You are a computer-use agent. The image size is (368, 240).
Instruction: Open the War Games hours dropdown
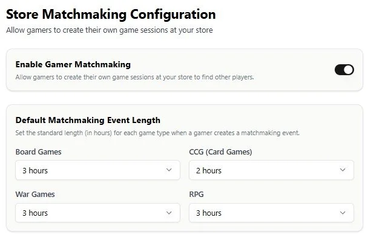coord(97,213)
